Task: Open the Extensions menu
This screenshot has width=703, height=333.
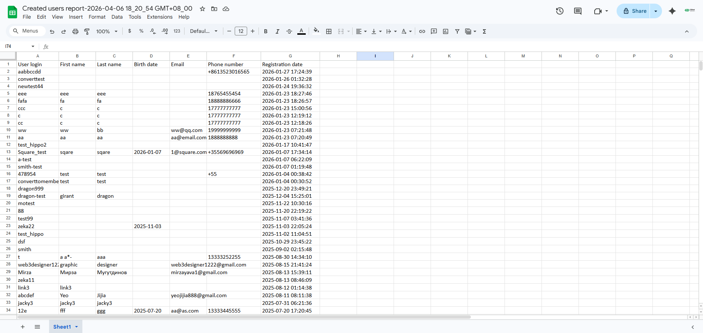Action: 159,17
